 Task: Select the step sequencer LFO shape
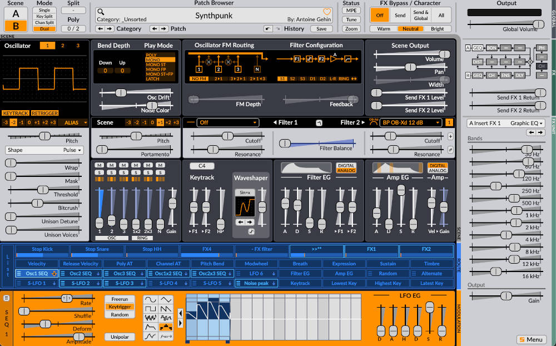(x=166, y=327)
